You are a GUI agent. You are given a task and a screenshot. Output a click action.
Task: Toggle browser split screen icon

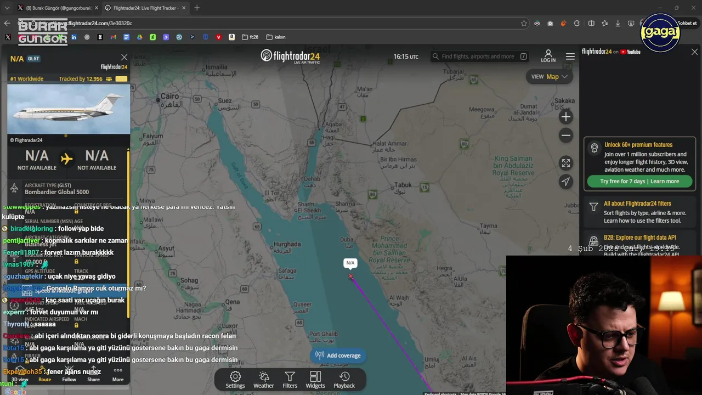tap(591, 23)
